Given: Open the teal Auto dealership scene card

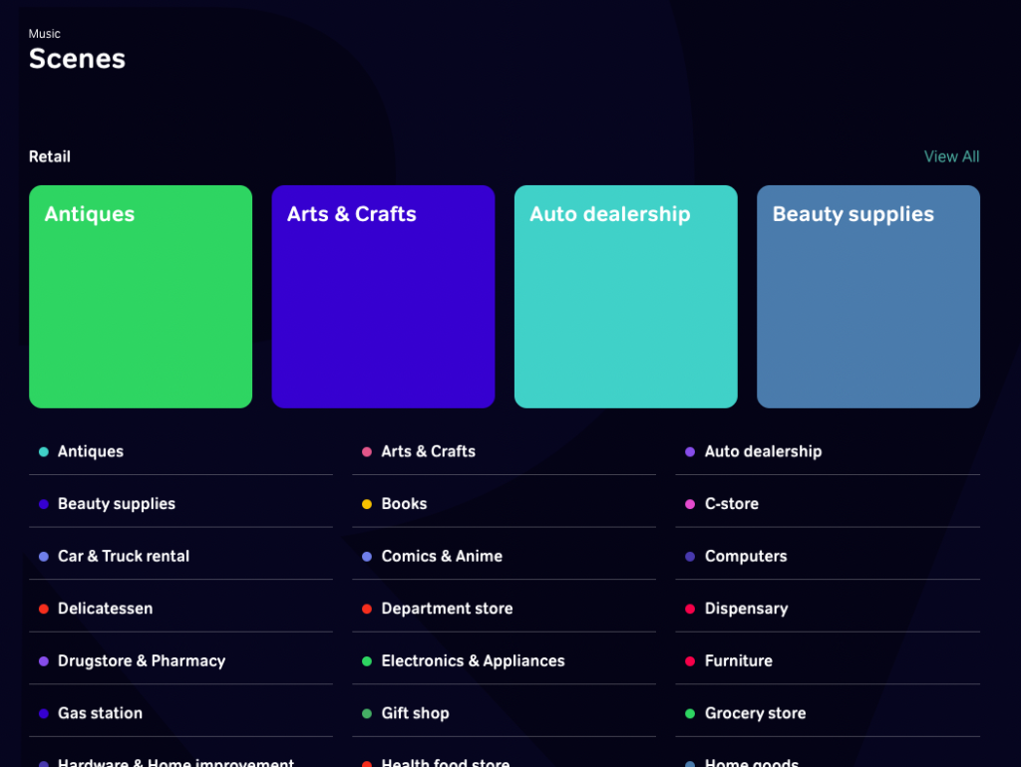Looking at the screenshot, I should pyautogui.click(x=626, y=297).
